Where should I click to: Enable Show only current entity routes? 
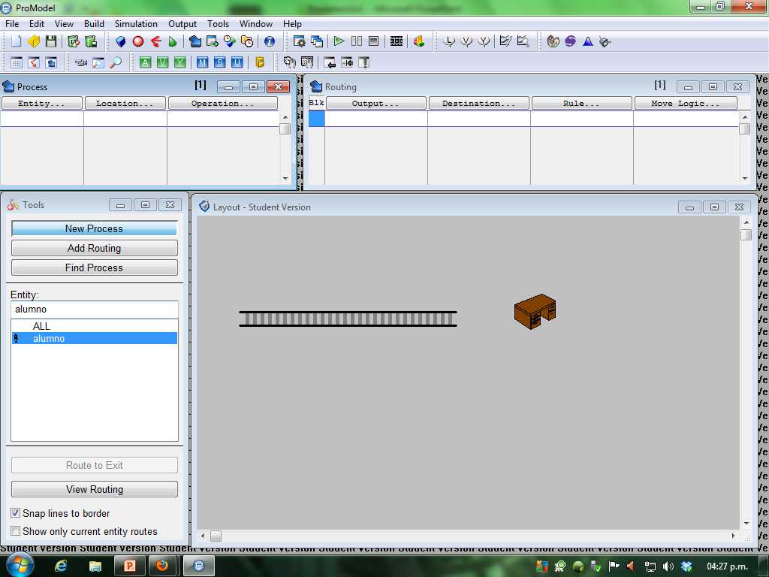[x=16, y=531]
